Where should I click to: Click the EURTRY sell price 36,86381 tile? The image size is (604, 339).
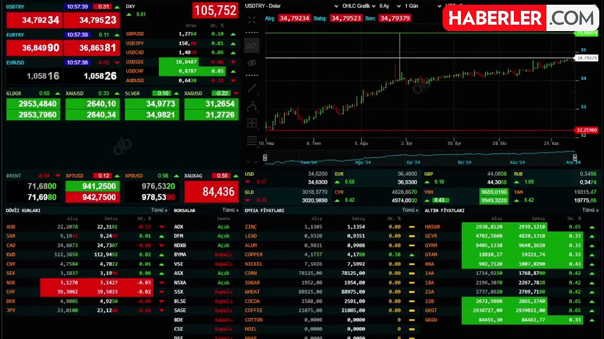point(91,48)
